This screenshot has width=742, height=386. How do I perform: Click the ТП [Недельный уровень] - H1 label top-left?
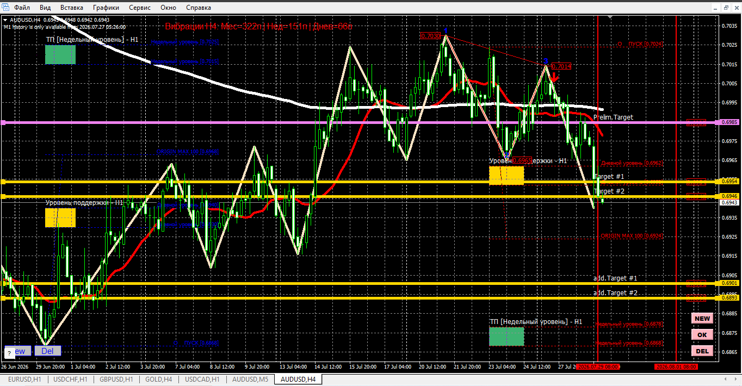pos(92,40)
